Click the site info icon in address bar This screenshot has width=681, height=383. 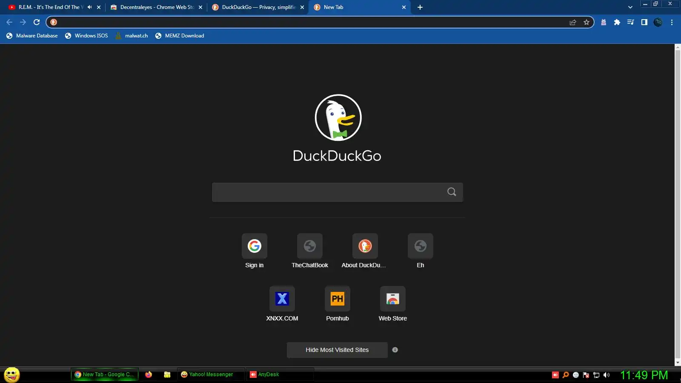(54, 22)
